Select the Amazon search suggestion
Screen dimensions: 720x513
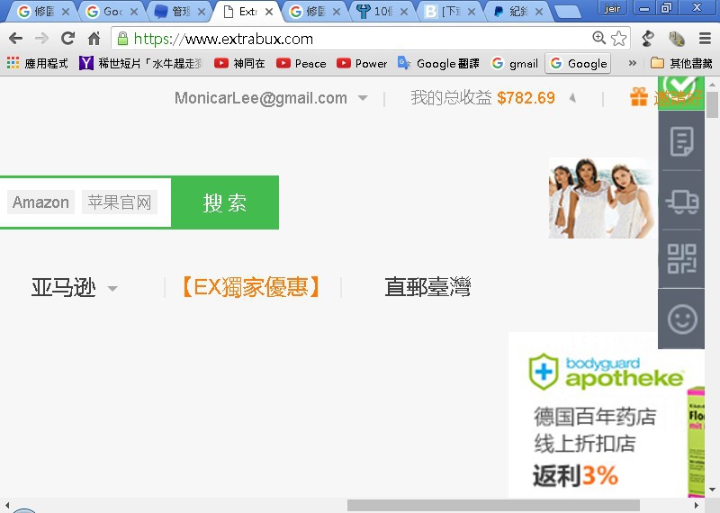(x=40, y=202)
